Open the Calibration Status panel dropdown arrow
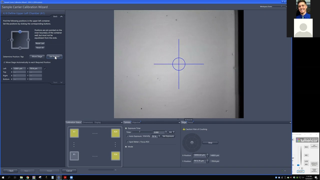The image size is (320, 180). (x=122, y=122)
